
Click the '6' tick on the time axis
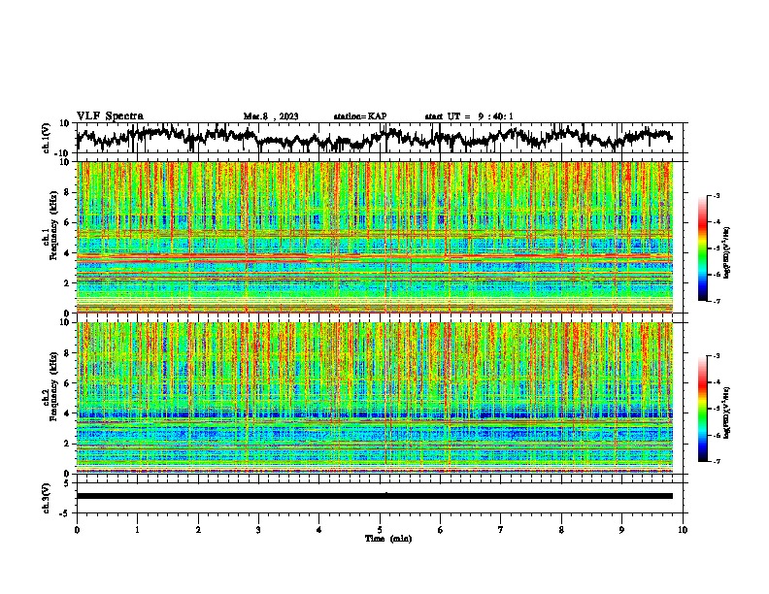tap(441, 530)
